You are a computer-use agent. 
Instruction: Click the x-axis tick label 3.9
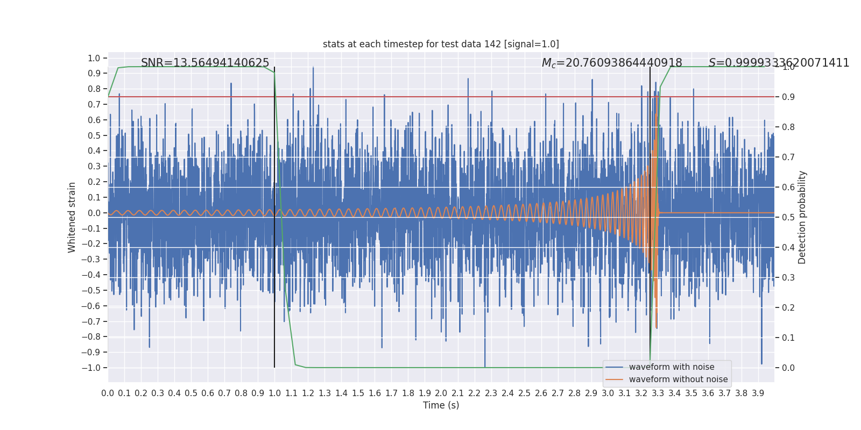point(758,393)
